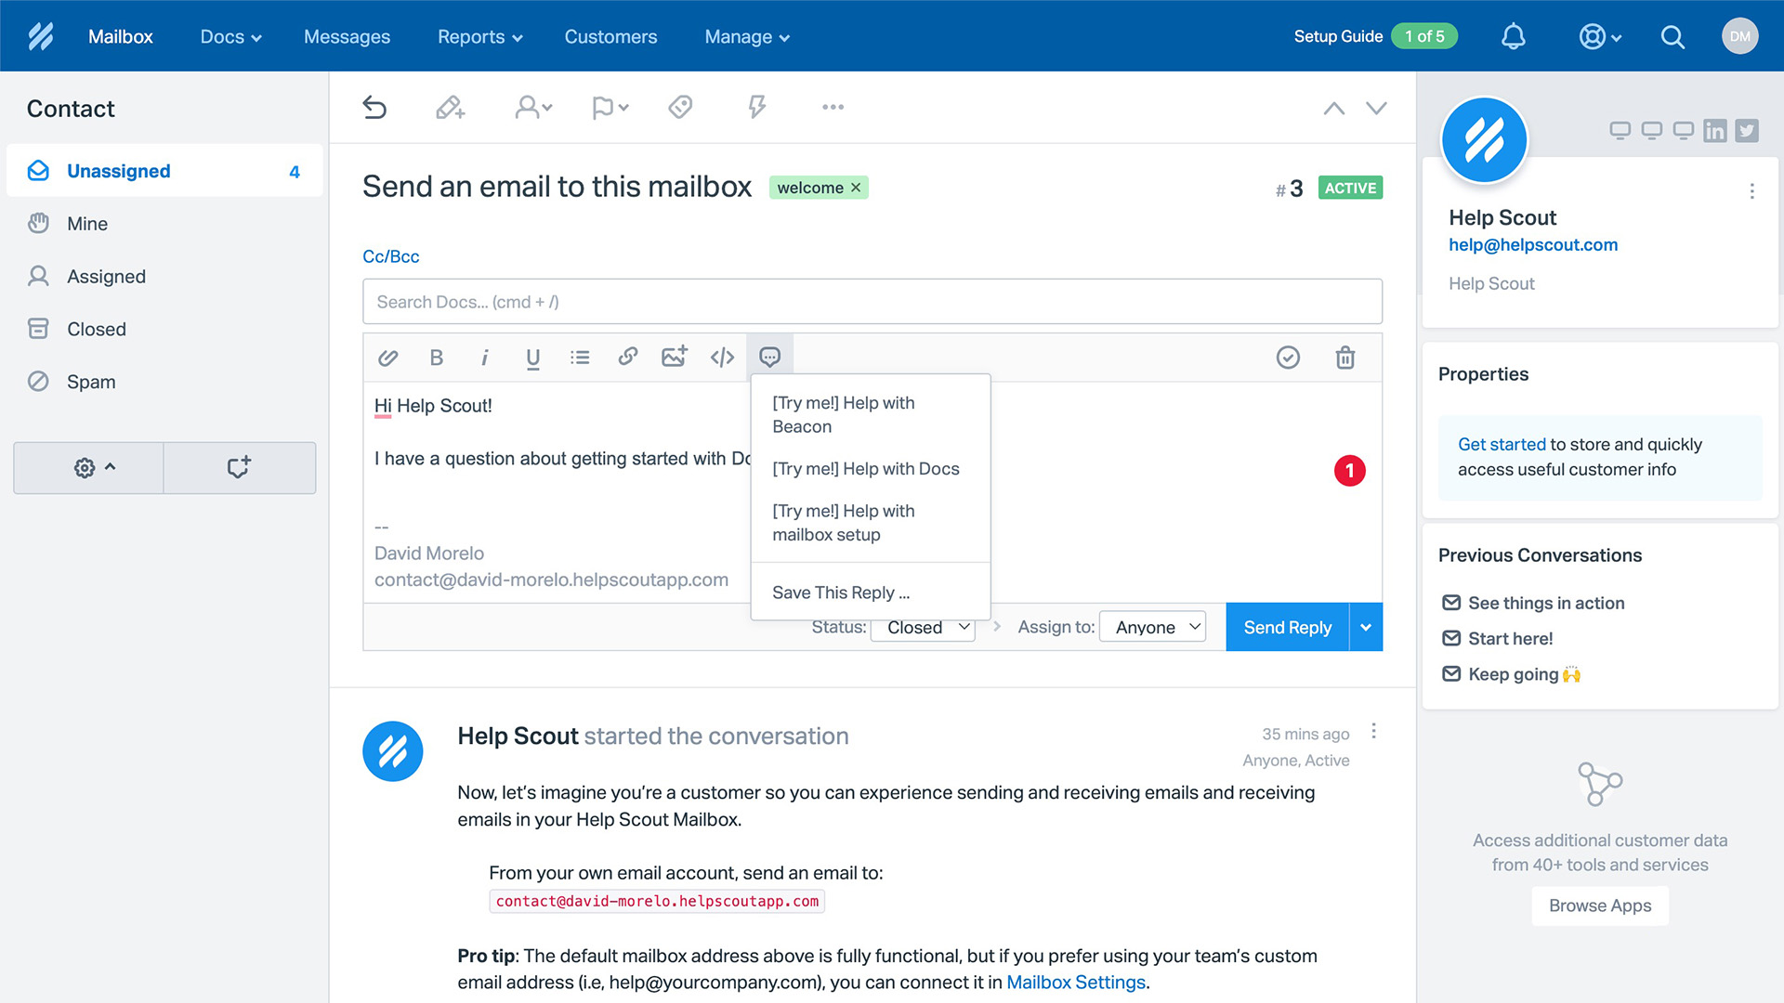Toggle italic formatting
Screen dimensions: 1784x1003
(x=484, y=358)
